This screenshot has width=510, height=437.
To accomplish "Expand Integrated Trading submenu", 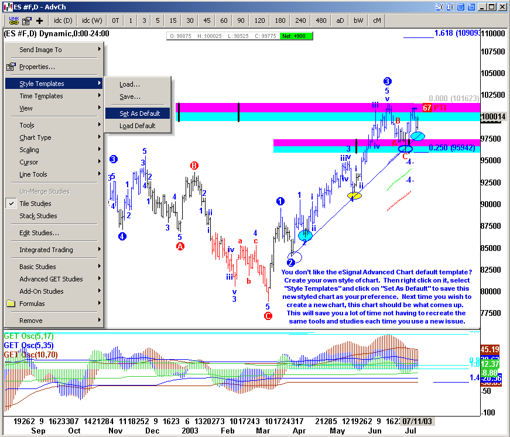I will click(54, 250).
